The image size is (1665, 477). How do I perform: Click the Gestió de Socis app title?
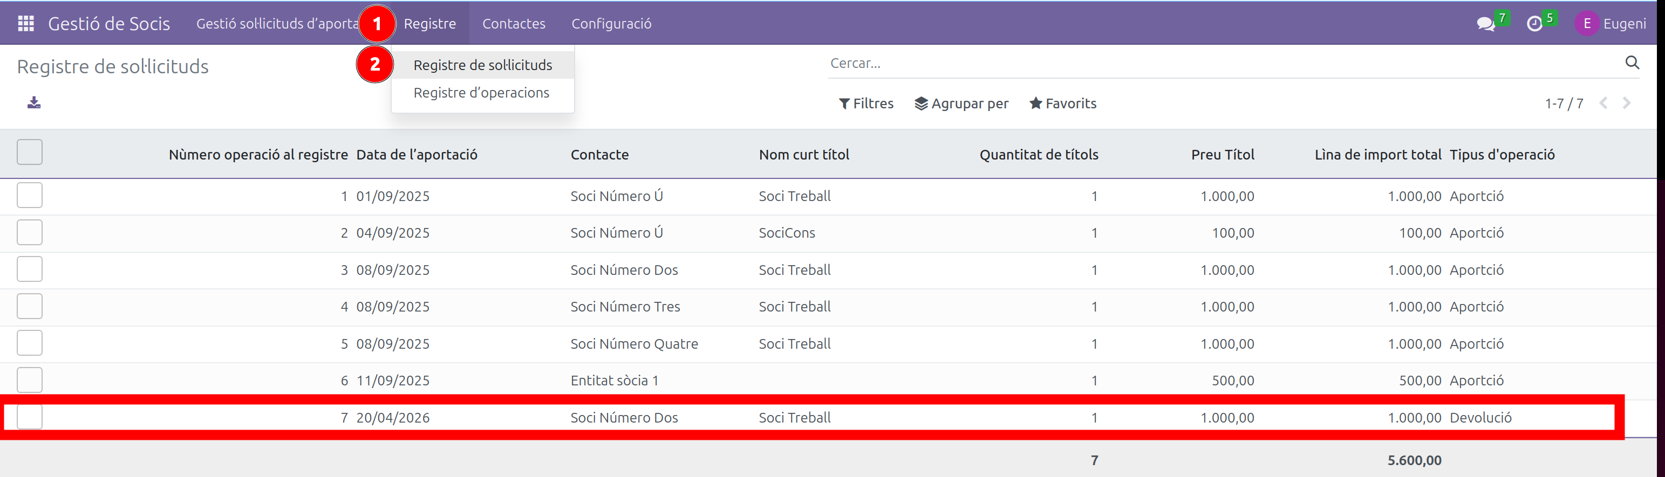pos(109,24)
